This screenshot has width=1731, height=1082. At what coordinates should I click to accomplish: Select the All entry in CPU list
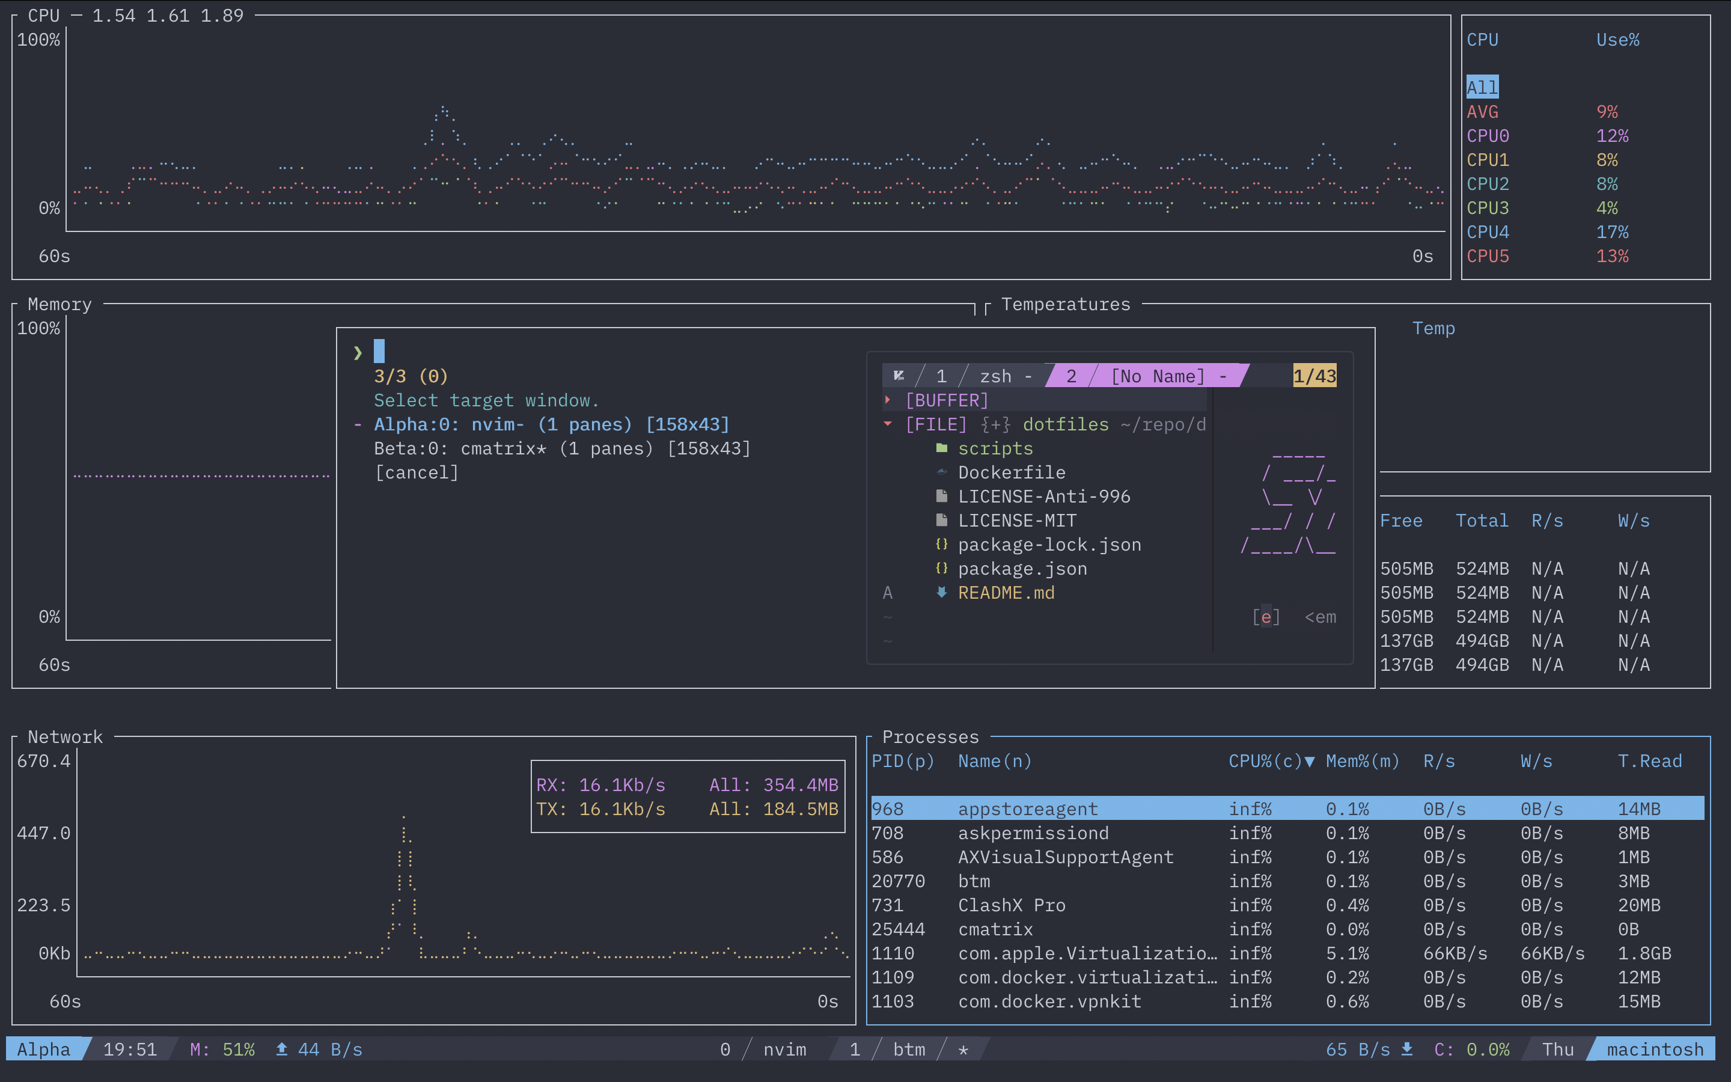1482,87
